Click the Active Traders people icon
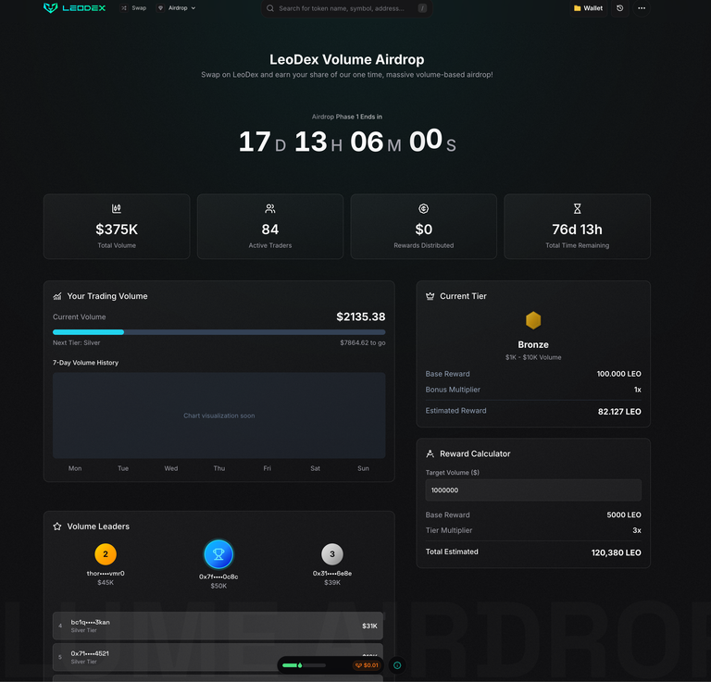Image resolution: width=711 pixels, height=682 pixels. point(270,208)
